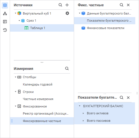
Task: Close the Фикс. частные panel
Action: 128,5
